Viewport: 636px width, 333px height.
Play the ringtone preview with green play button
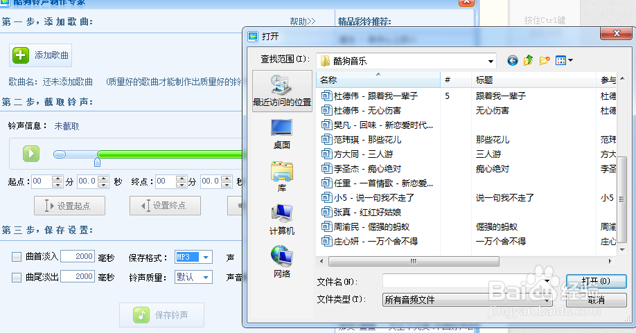pos(30,154)
